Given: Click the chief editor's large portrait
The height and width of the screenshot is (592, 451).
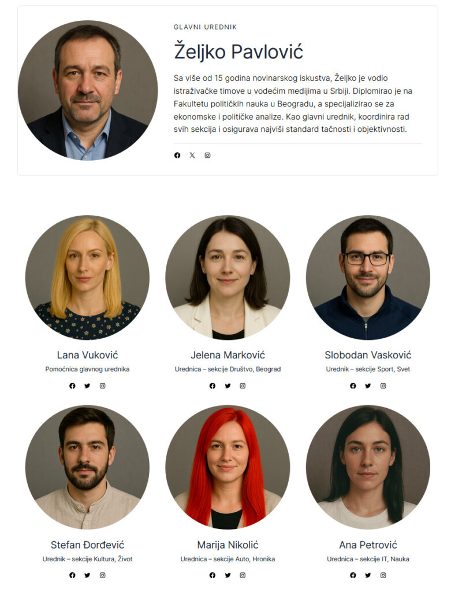Looking at the screenshot, I should 88,90.
